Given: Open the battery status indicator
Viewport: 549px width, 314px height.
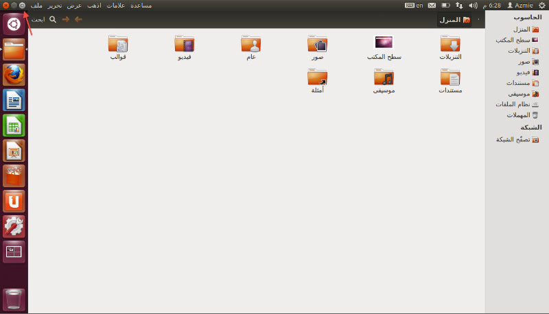Looking at the screenshot, I should (x=445, y=5).
